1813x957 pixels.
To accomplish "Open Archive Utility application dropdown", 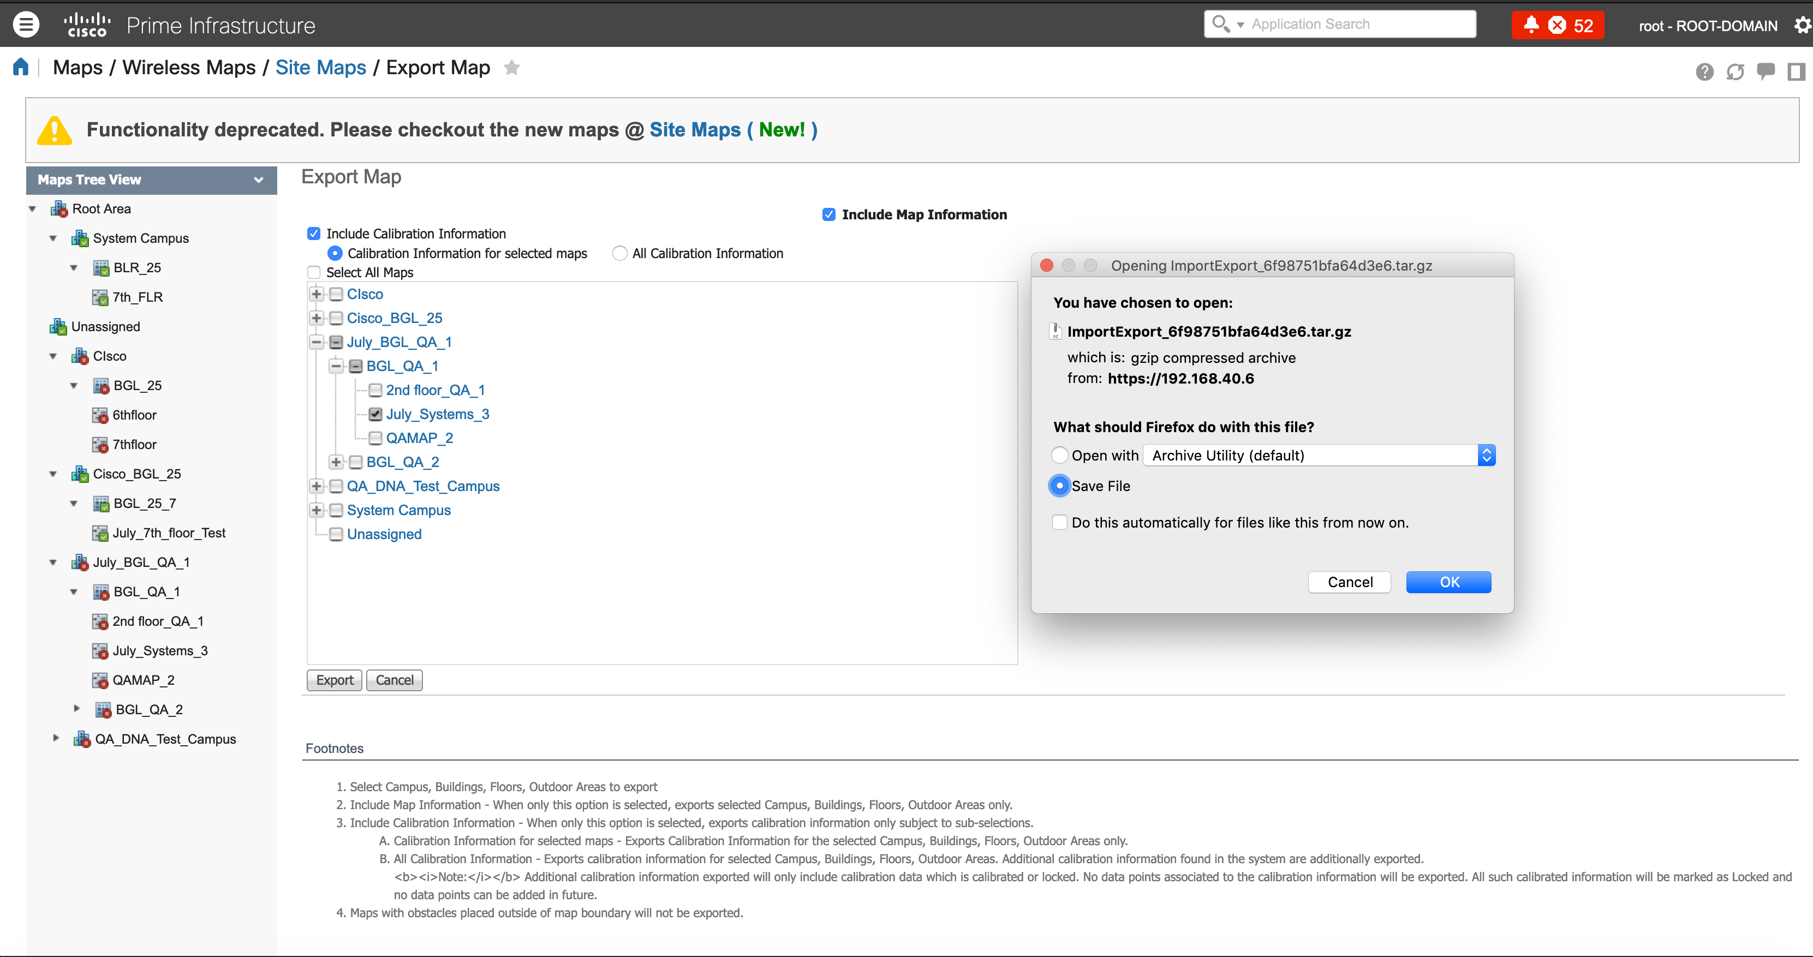I will (1319, 455).
